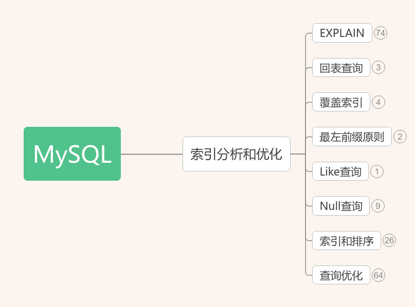
Task: Open the badge 26 beside 索引和排序
Action: (x=390, y=240)
